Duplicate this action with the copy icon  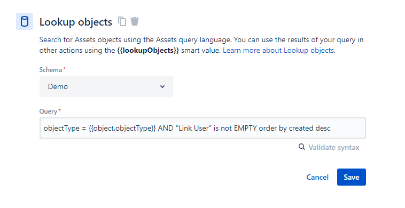122,21
